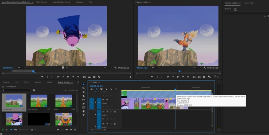Viewport: 269px width, 135px height.
Task: Click Mark Out in the Program monitor
Action: click(162, 77)
